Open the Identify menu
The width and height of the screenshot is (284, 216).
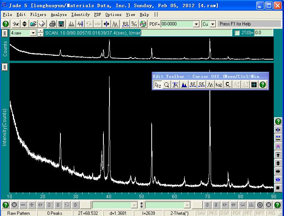coord(81,14)
